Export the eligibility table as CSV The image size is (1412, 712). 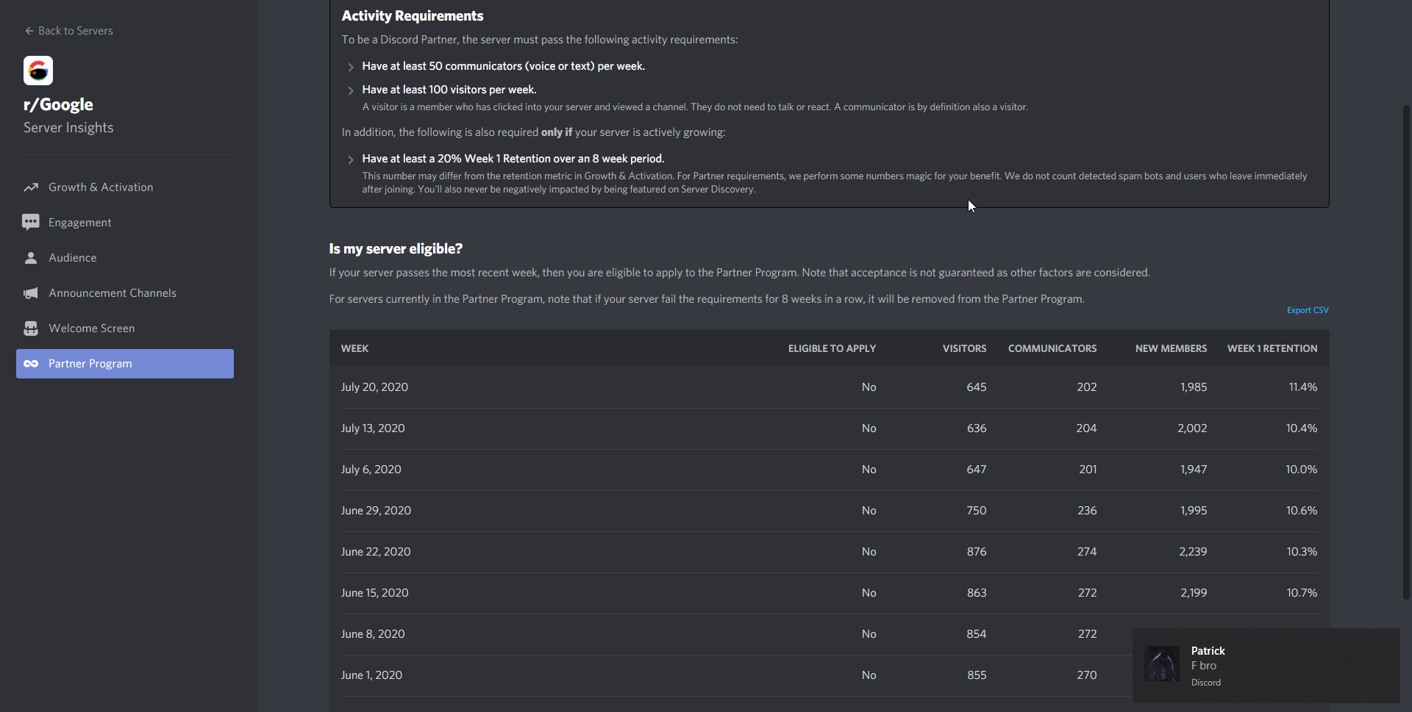coord(1307,310)
